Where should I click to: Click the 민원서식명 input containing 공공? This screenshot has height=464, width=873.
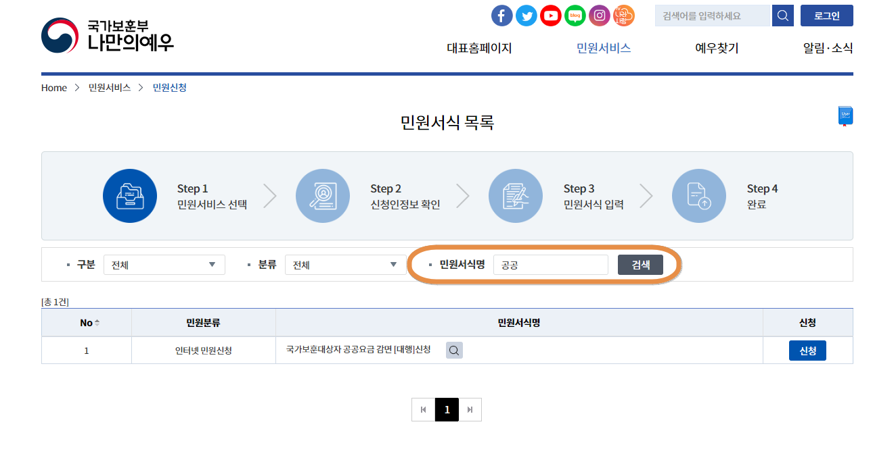pyautogui.click(x=550, y=264)
